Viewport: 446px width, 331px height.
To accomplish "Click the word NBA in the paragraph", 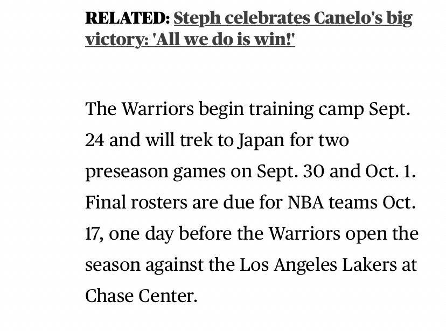I will [305, 203].
